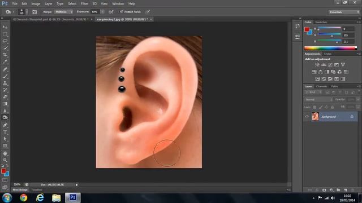Select the Type tool
Screen dimensions: 362x203
coord(5,132)
